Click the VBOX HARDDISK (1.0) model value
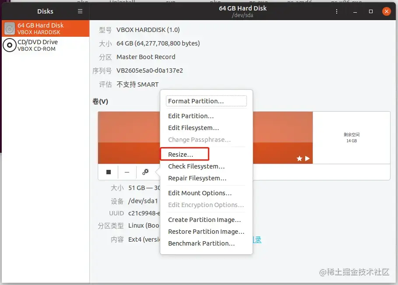The image size is (398, 285). [148, 30]
